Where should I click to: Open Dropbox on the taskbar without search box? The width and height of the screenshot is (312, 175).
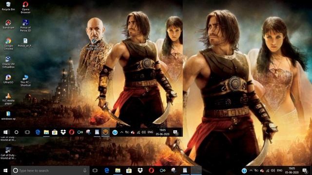click(63, 132)
